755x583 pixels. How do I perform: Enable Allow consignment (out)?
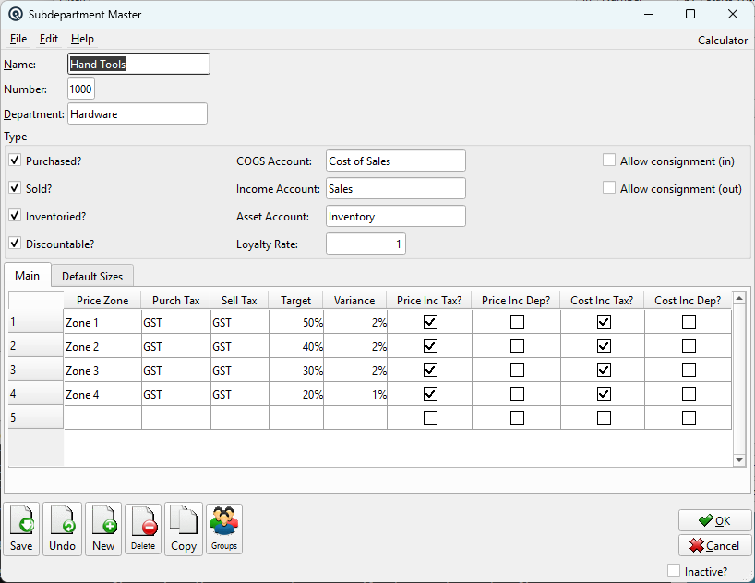[609, 188]
